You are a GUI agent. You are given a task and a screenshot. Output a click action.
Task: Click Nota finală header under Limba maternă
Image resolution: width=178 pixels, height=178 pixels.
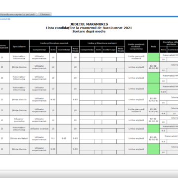point(121,50)
